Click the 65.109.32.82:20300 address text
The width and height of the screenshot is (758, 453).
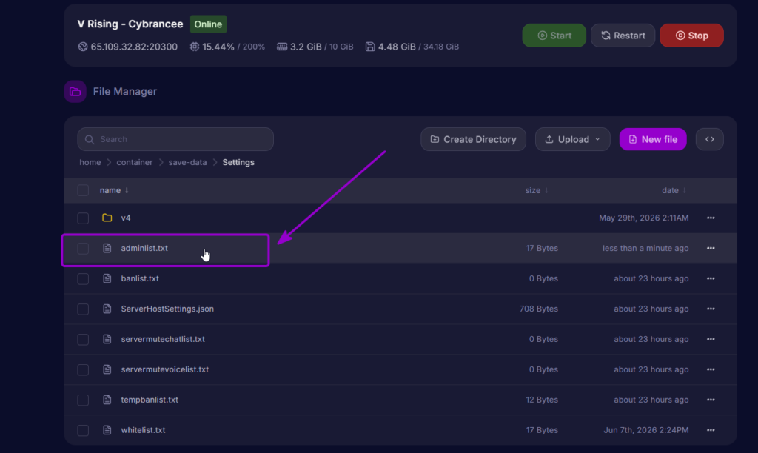pos(134,47)
